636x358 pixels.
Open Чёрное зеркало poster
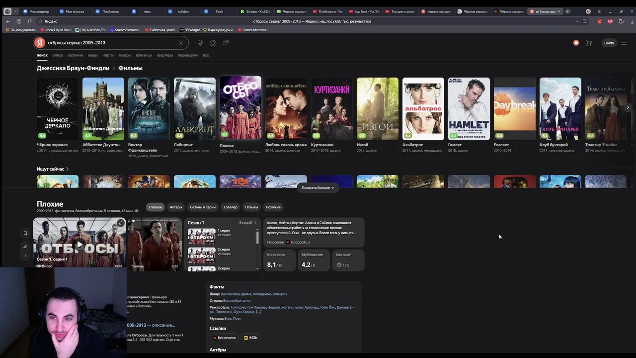(x=57, y=108)
